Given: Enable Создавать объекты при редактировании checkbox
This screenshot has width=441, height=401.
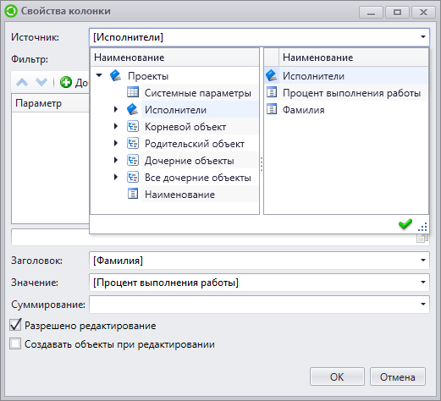Looking at the screenshot, I should [15, 344].
